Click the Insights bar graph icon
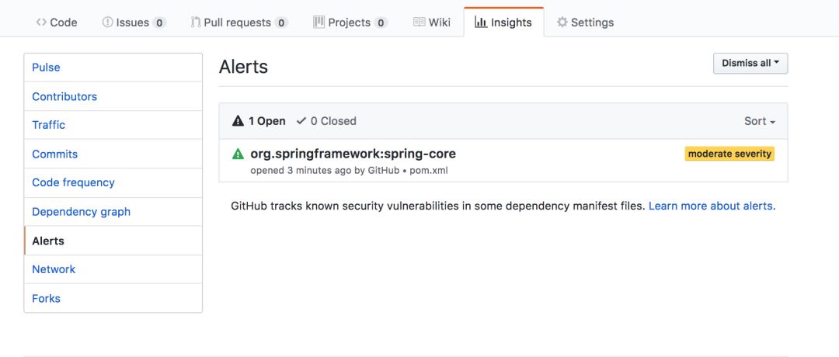 tap(481, 23)
